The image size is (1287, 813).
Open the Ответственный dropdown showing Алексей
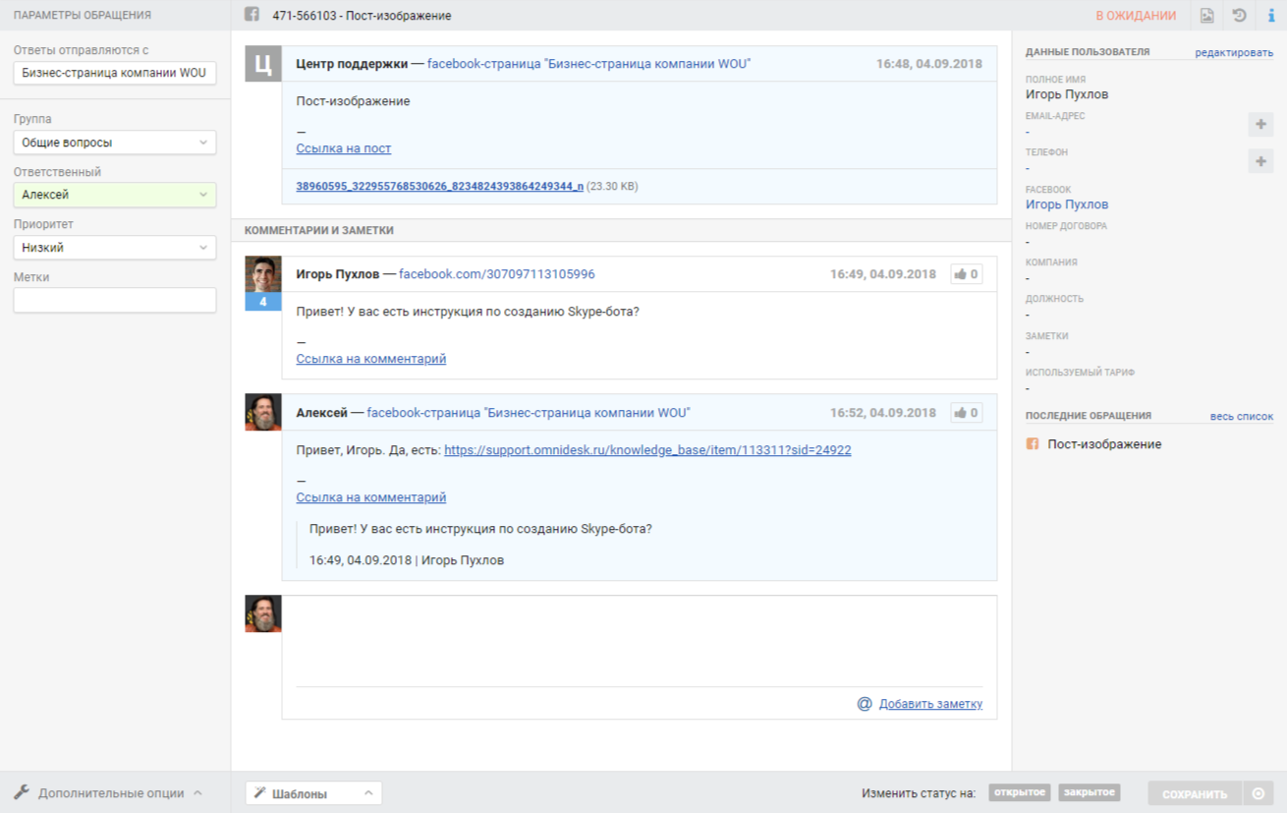coord(115,195)
